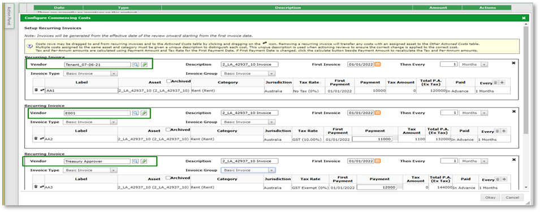Image resolution: width=540 pixels, height=212 pixels.
Task: Edit vendor E001 with pencil icon
Action: pyautogui.click(x=144, y=113)
